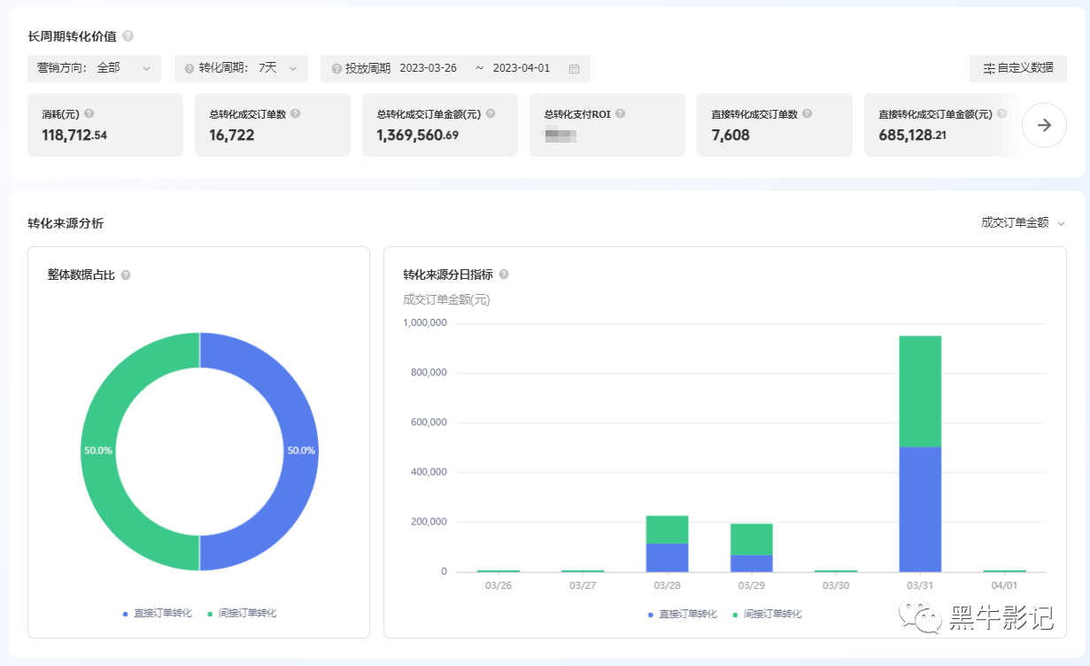
Task: Click help icon beside 长周期转化价值 title
Action: click(128, 36)
